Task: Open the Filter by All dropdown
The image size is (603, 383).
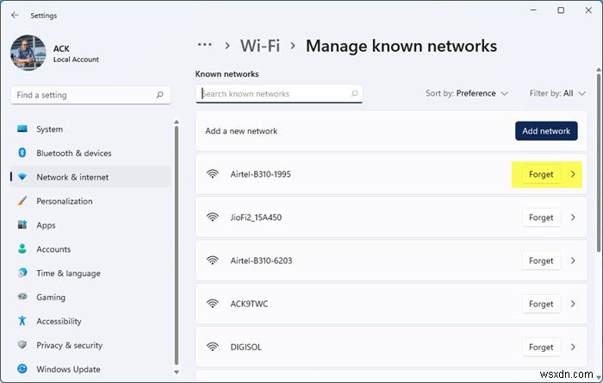Action: click(557, 93)
